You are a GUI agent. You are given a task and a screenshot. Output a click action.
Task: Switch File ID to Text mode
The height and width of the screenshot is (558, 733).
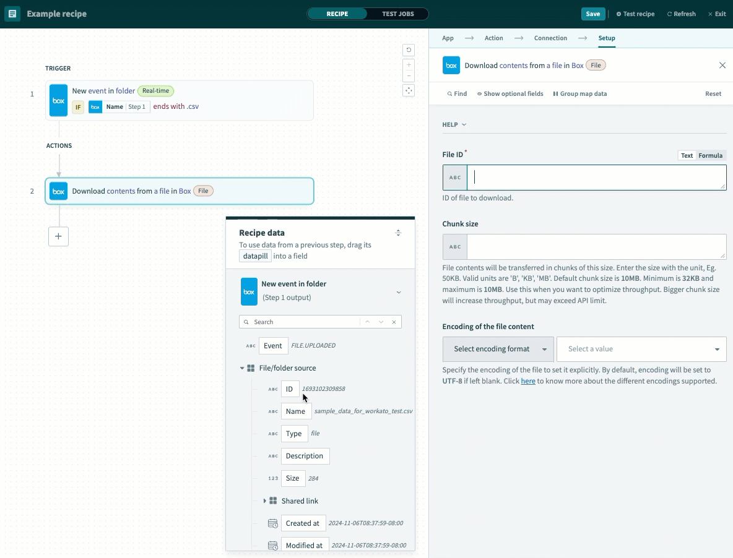(687, 156)
